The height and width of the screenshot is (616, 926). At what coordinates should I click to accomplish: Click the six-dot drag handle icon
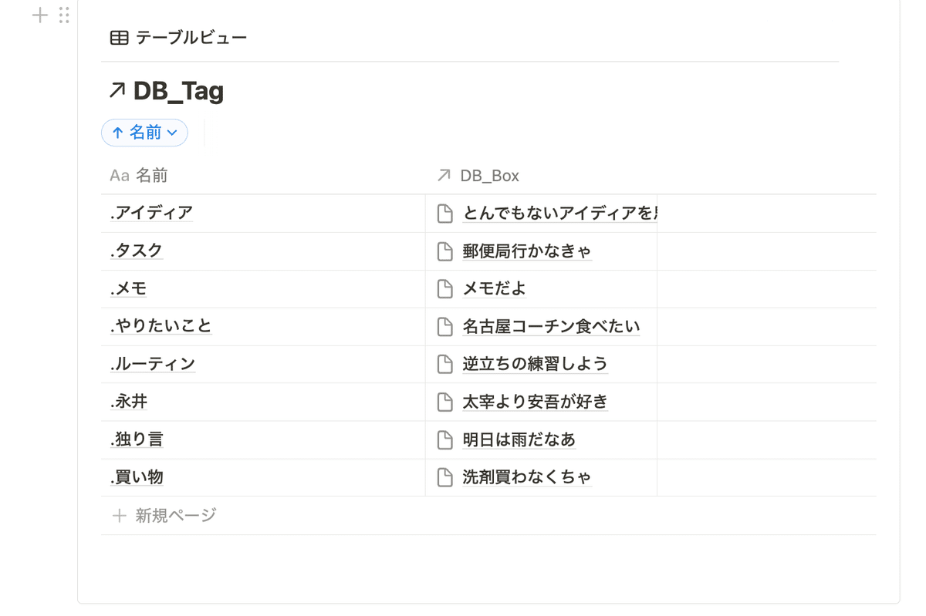(64, 15)
